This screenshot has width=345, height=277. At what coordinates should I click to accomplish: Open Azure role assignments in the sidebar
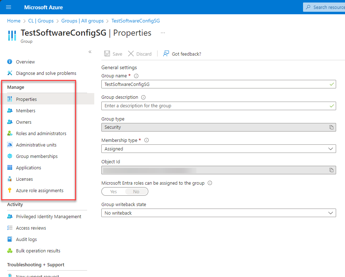pos(39,190)
